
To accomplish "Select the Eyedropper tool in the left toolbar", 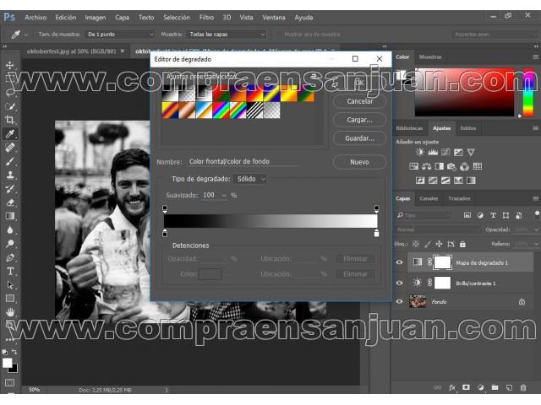I will coord(9,133).
